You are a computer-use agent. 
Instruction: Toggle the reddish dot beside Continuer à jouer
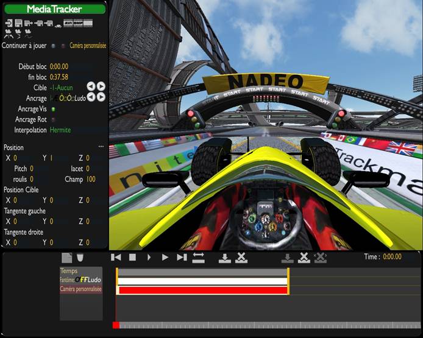point(63,46)
